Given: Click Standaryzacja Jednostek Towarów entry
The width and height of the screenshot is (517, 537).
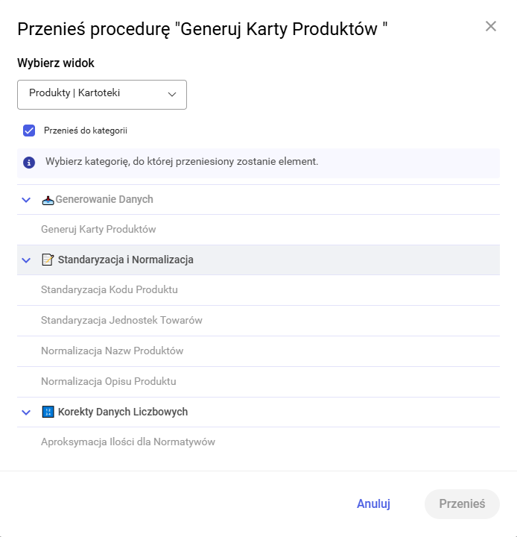Looking at the screenshot, I should pyautogui.click(x=121, y=321).
